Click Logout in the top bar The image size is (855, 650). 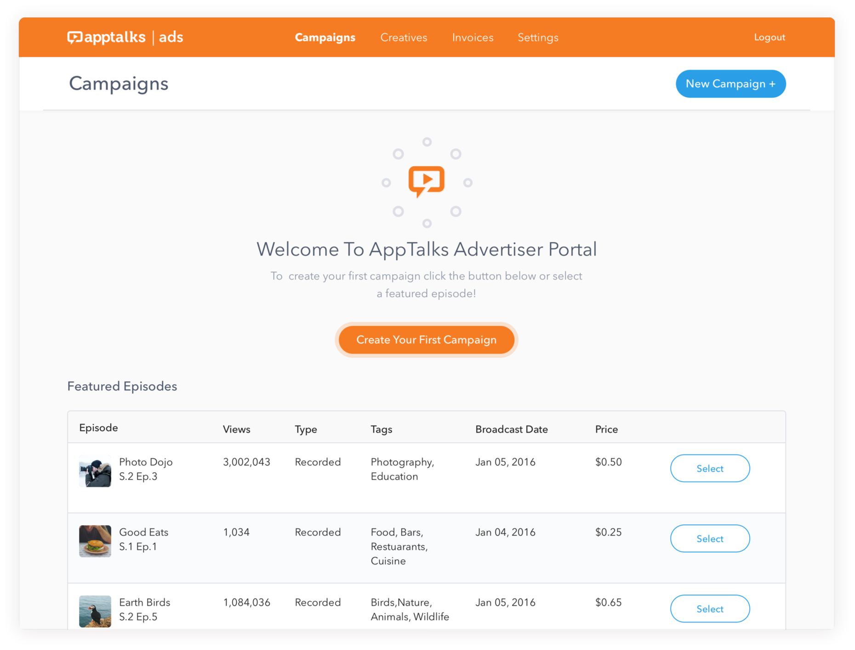pyautogui.click(x=769, y=37)
